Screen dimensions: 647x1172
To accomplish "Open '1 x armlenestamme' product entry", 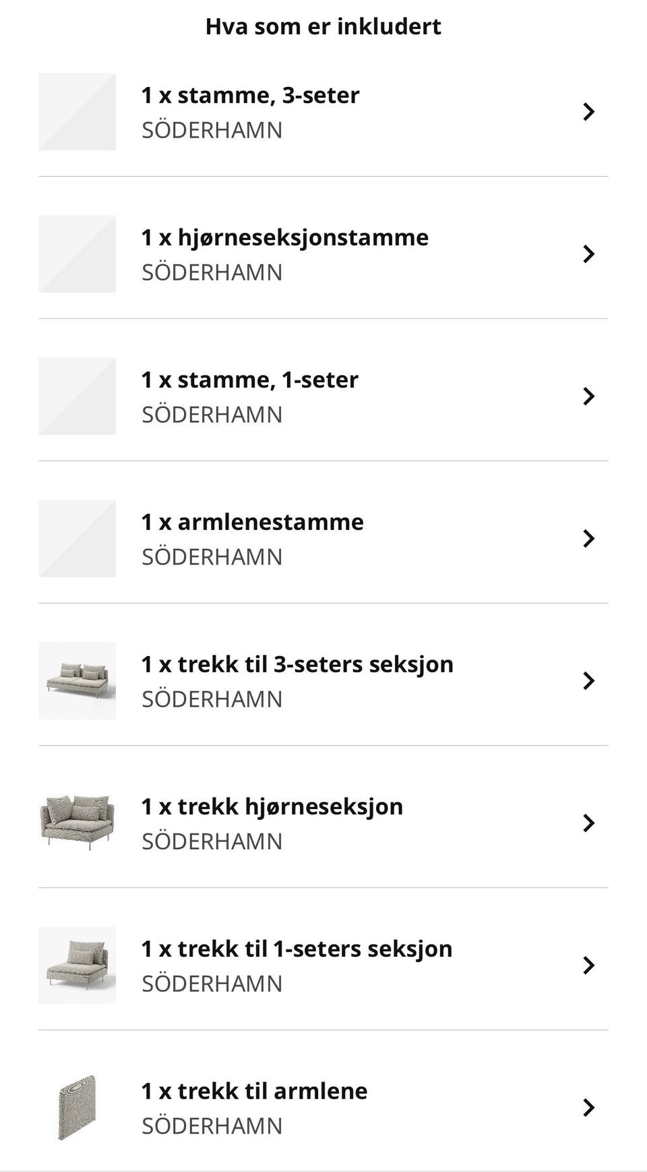I will (252, 522).
